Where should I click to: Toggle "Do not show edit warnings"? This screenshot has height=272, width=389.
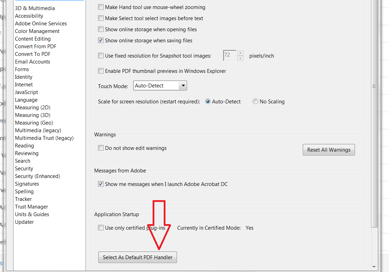pyautogui.click(x=100, y=148)
